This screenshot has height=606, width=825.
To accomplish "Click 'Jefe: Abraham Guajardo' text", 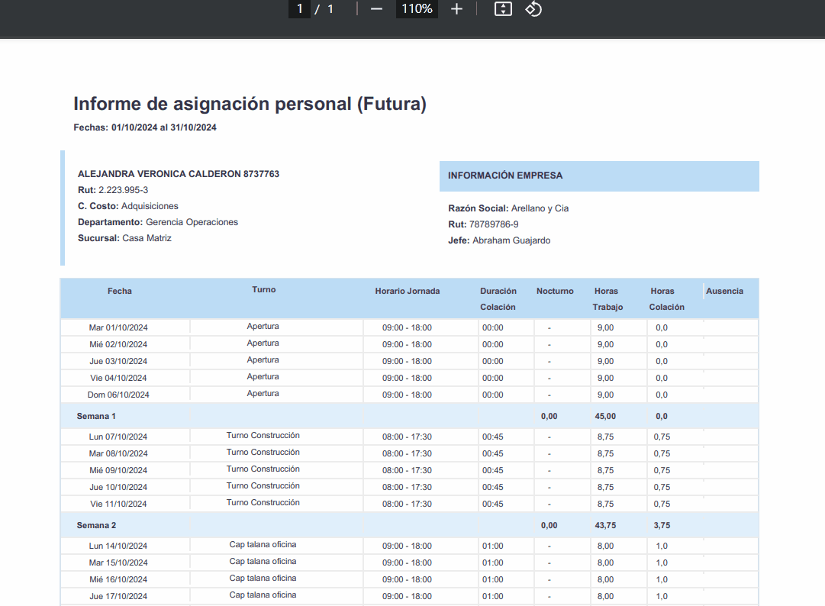I will pyautogui.click(x=499, y=240).
